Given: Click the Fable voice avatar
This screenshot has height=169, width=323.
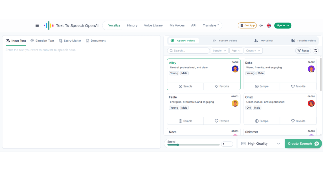Looking at the screenshot, I should point(235,103).
